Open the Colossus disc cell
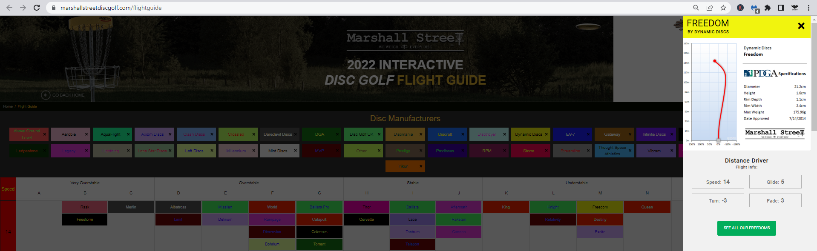The width and height of the screenshot is (817, 251). pos(319,232)
